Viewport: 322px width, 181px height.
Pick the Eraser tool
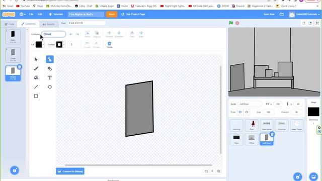[50, 68]
